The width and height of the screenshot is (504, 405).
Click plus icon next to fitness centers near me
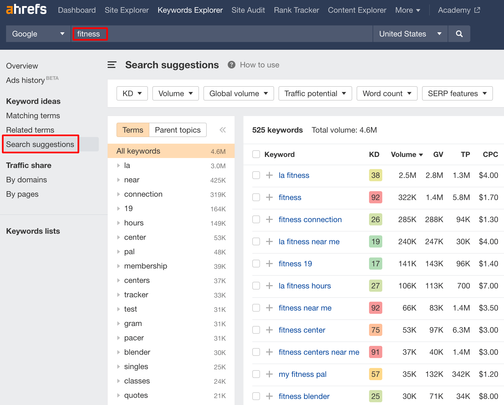[269, 352]
